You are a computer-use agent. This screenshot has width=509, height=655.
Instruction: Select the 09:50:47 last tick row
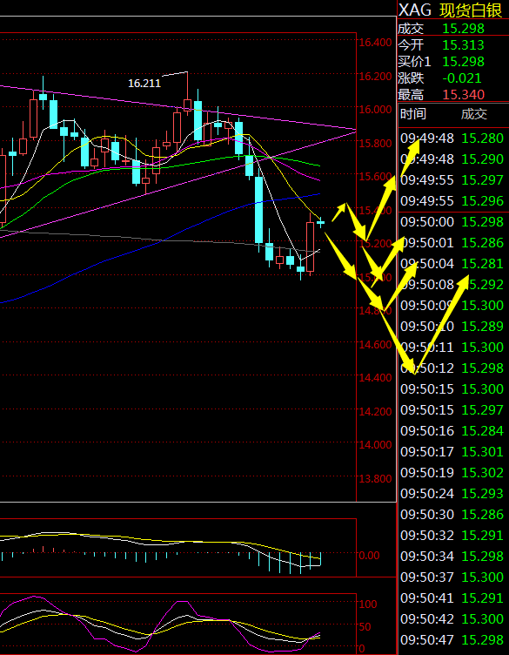pos(453,639)
